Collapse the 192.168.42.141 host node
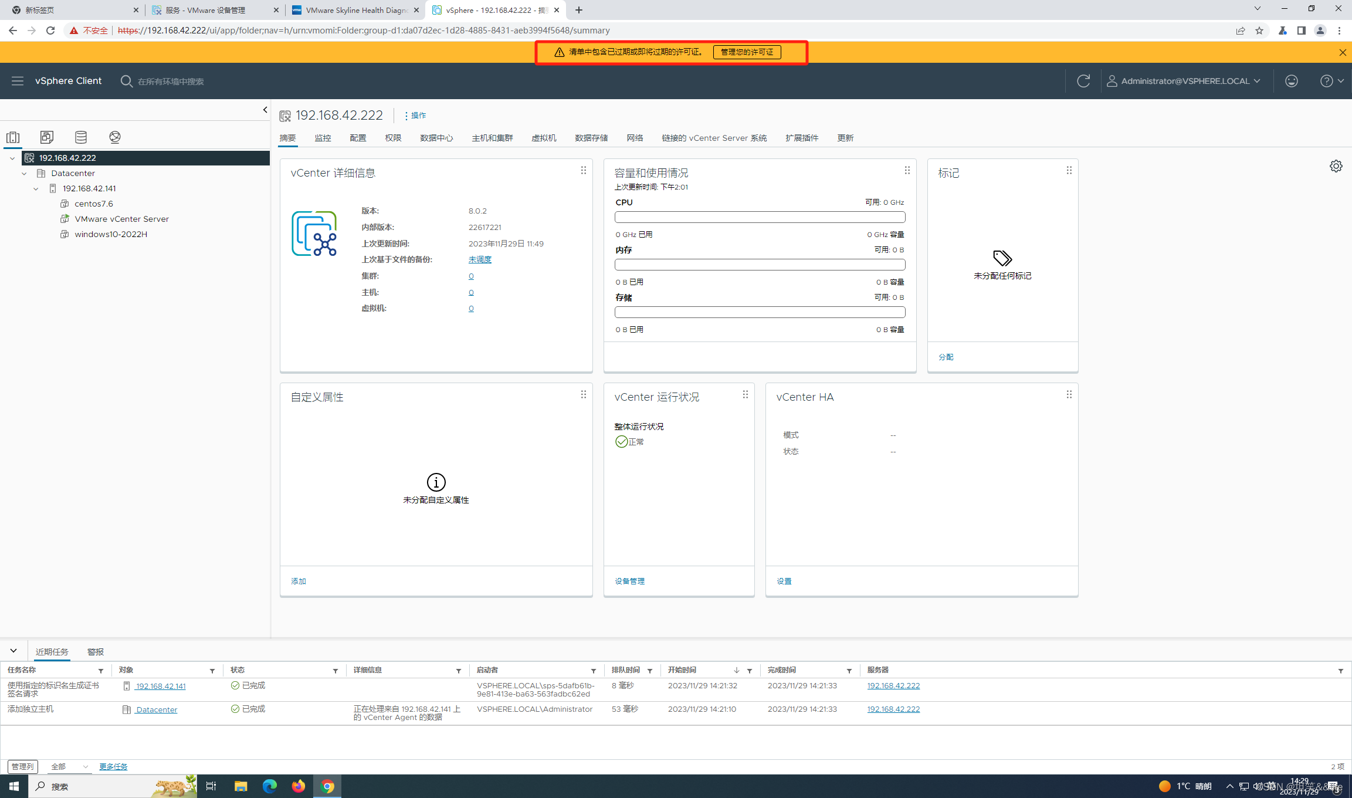 pos(36,188)
